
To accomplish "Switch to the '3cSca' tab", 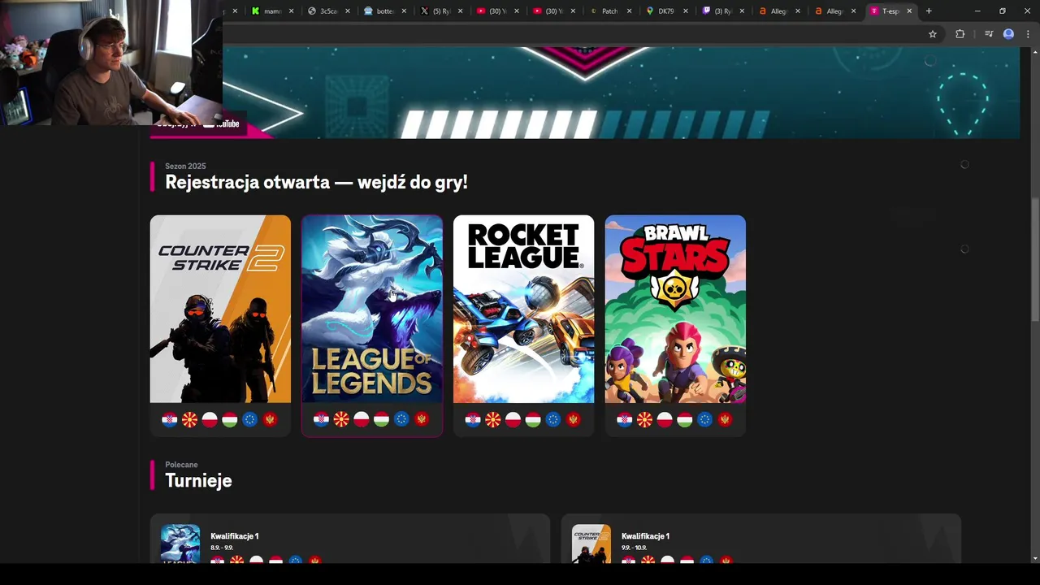I will coord(328,11).
